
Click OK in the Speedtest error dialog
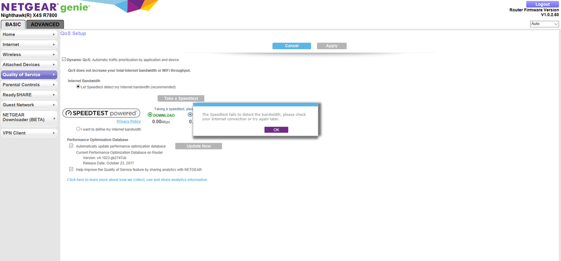pos(276,129)
